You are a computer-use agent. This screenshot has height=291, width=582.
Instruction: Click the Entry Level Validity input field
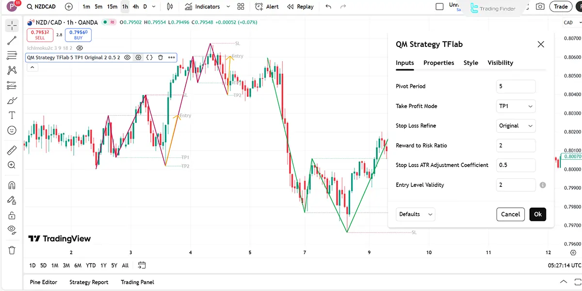[x=516, y=184]
